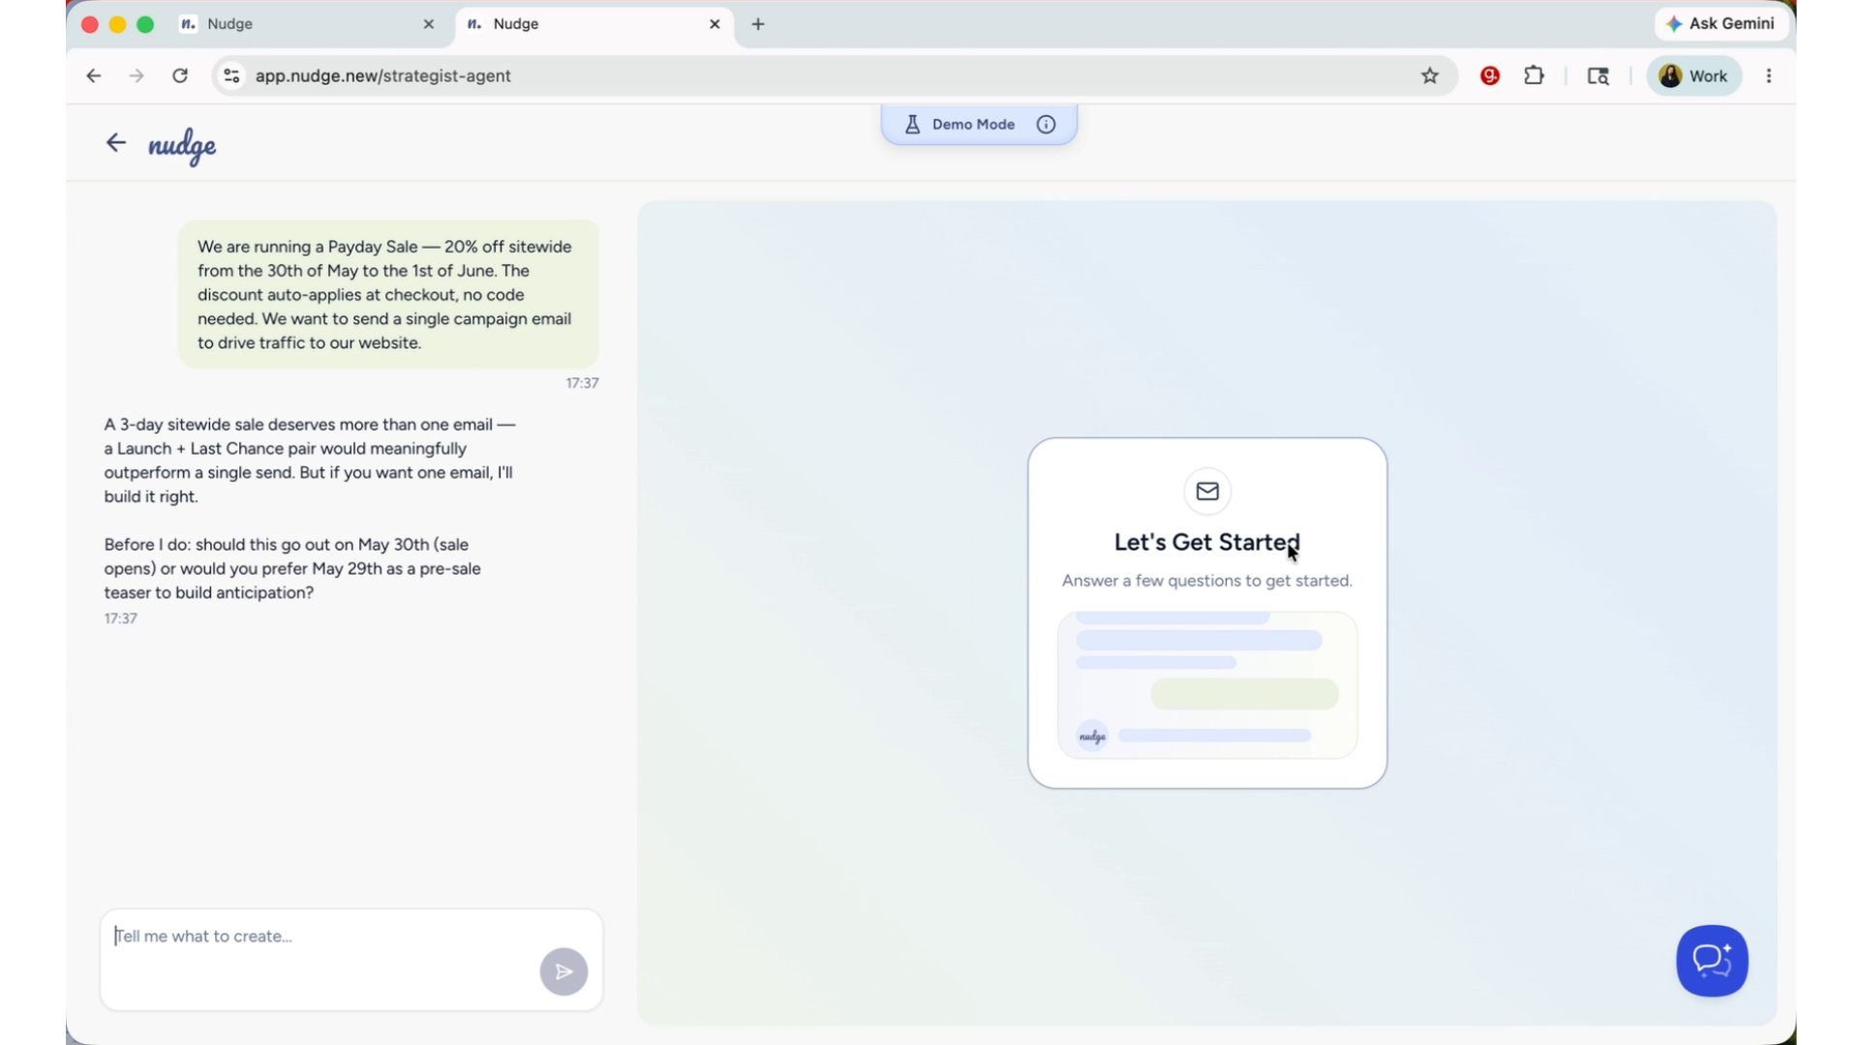Go back using the arrow beside nudge logo
Screen dimensions: 1859x1045
115,143
